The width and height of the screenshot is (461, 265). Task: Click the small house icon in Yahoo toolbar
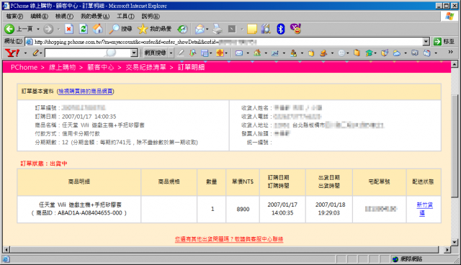(x=257, y=53)
